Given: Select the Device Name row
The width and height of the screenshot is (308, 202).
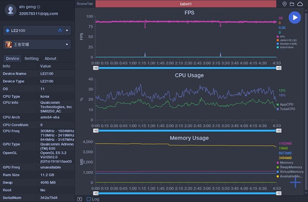Looking at the screenshot, I should point(37,73).
